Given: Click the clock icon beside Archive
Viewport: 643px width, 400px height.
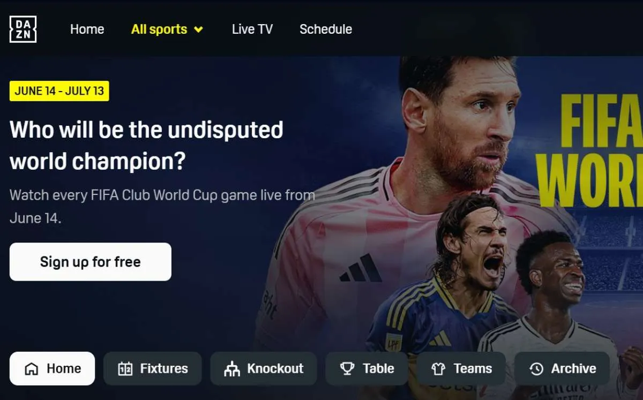Looking at the screenshot, I should [536, 369].
